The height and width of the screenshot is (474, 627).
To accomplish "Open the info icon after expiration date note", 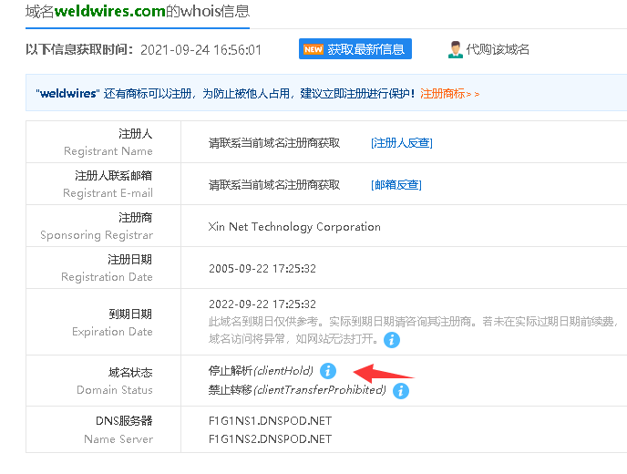I will (x=392, y=340).
